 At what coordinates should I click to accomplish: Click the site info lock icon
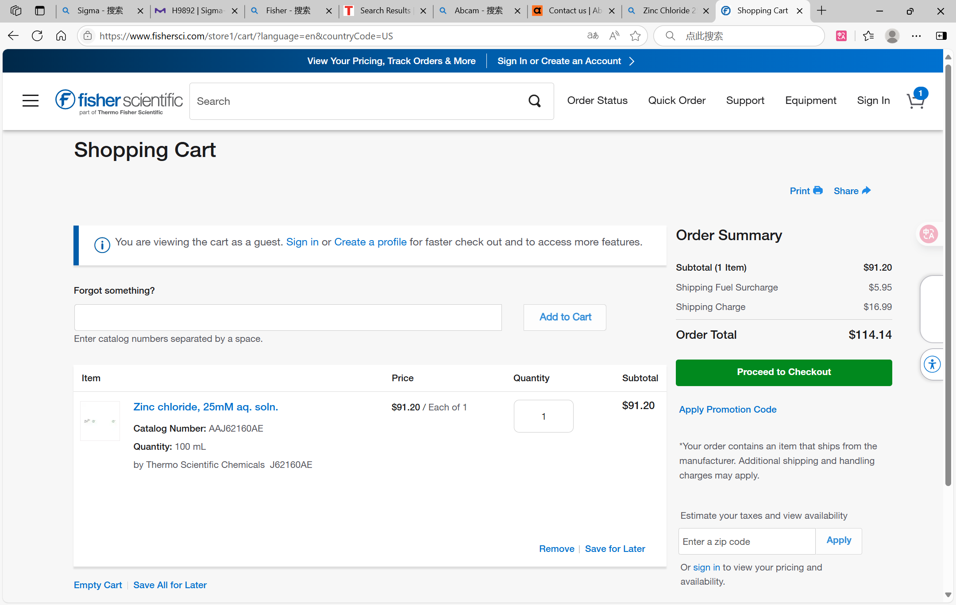[x=88, y=36]
